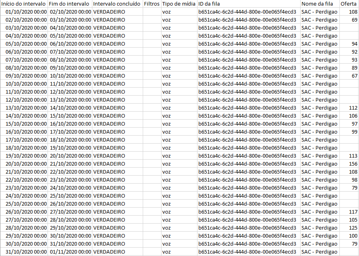Select the 'Oferta' header cell
The image size is (359, 256).
point(349,4)
